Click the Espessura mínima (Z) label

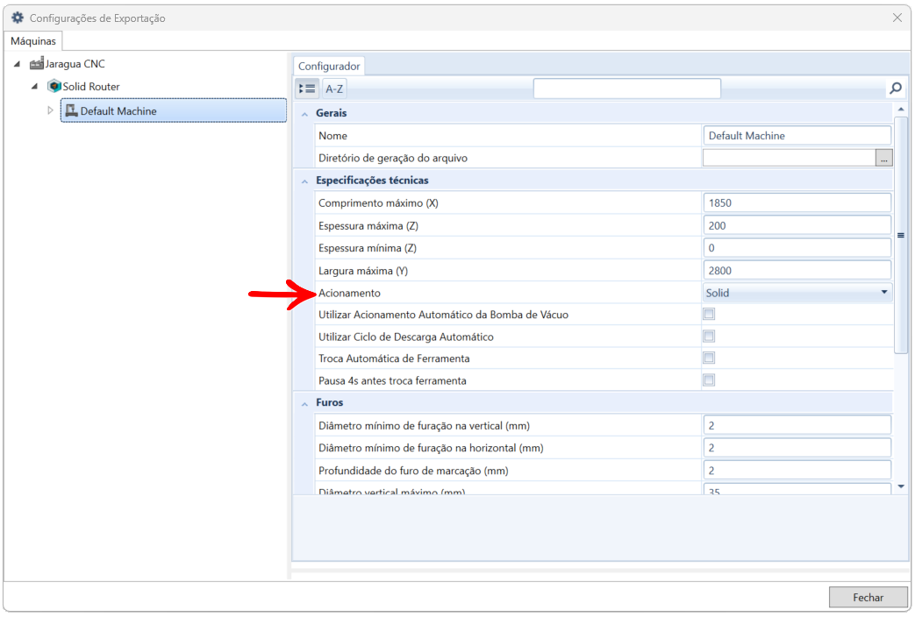368,248
